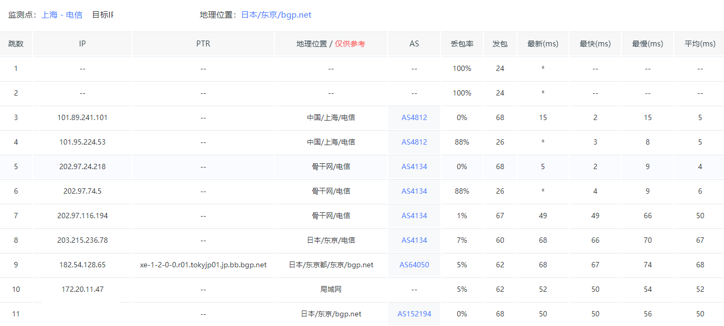
Task: Click the 最慢(ms) column header
Action: point(648,44)
